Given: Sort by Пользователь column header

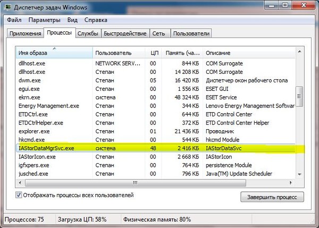Looking at the screenshot, I should coord(119,53).
